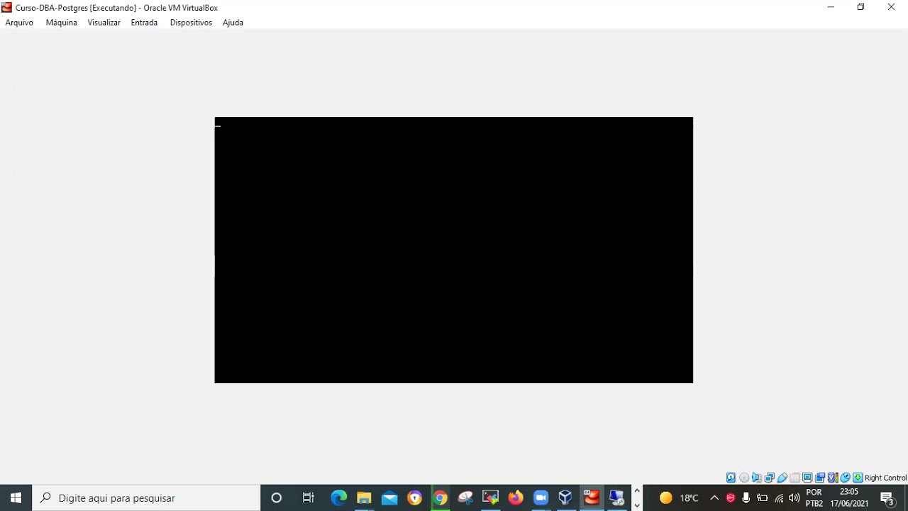The image size is (908, 511).
Task: Click the shared folders status icon
Action: click(795, 478)
